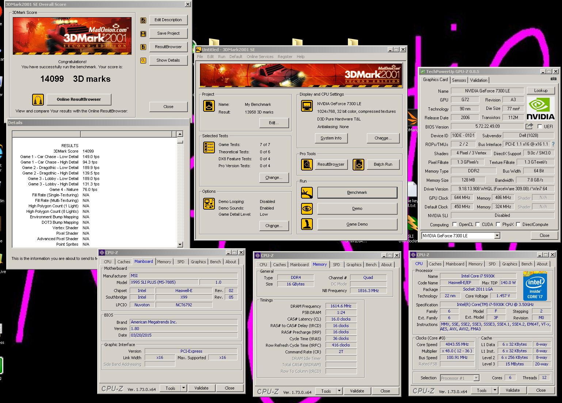Click the Demo eye icon
This screenshot has width=562, height=403.
[x=307, y=208]
